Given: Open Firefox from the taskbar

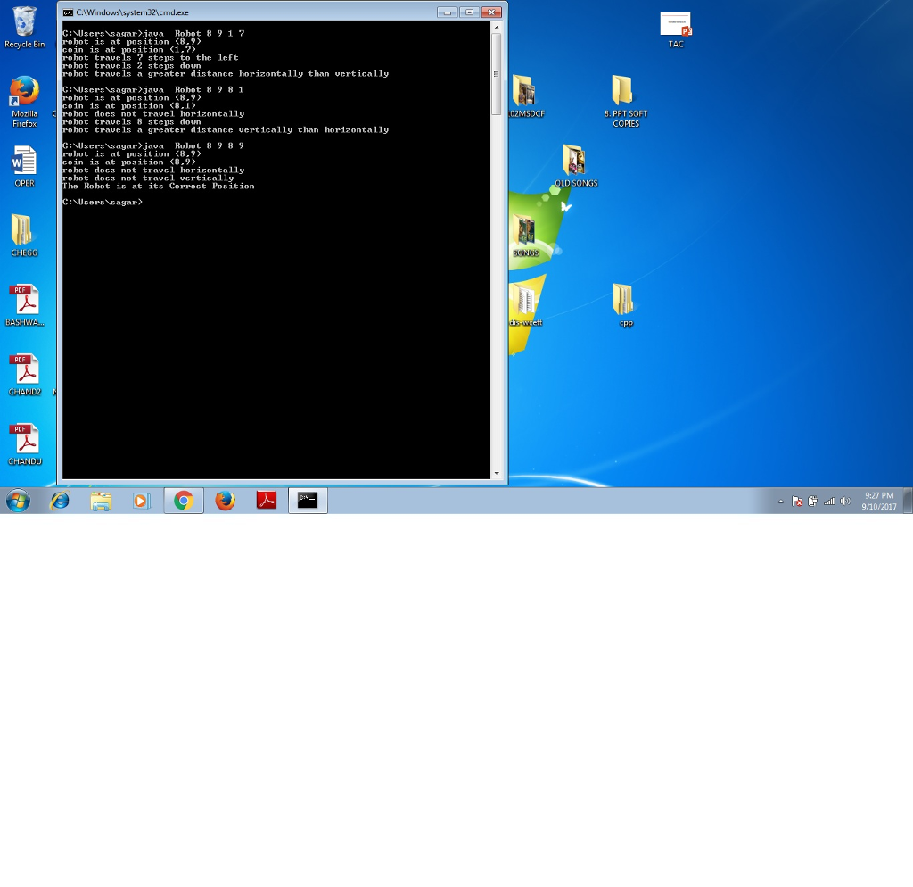Looking at the screenshot, I should [x=225, y=501].
